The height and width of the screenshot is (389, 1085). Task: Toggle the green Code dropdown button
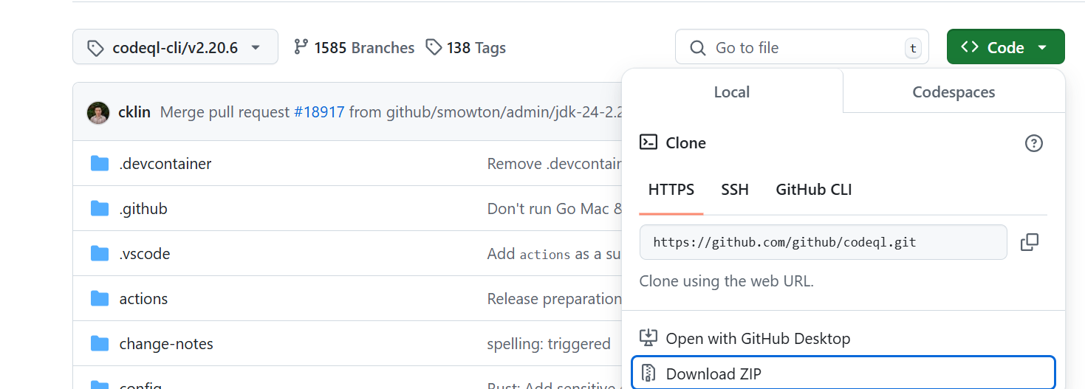(1005, 47)
